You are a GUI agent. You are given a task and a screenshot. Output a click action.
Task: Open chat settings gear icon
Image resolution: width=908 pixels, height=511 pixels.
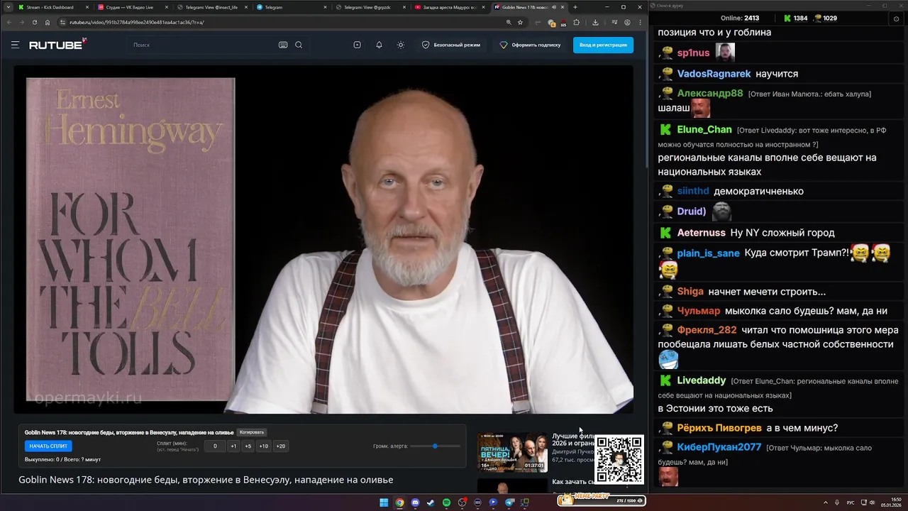coord(897,18)
